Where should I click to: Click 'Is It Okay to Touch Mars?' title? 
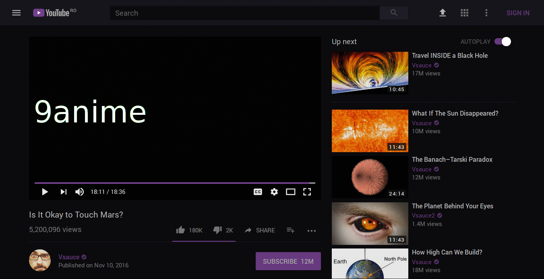[76, 215]
